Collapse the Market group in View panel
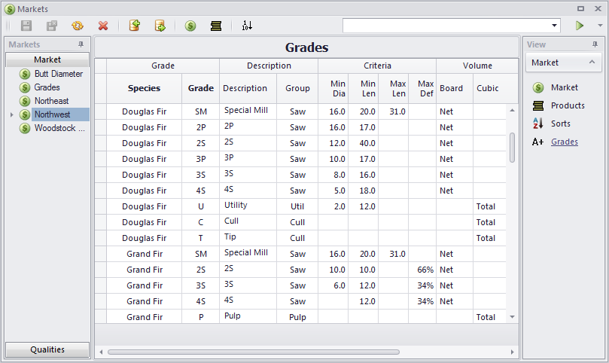This screenshot has height=363, width=609. (x=592, y=63)
